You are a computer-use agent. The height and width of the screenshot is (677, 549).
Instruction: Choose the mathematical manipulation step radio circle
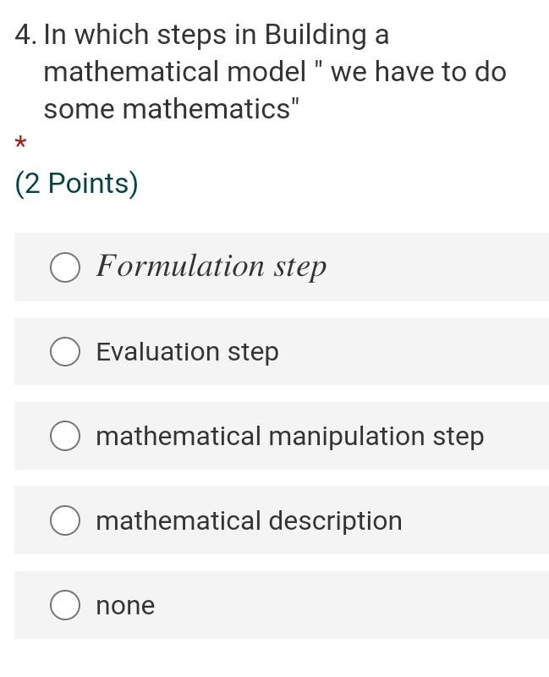pos(65,436)
